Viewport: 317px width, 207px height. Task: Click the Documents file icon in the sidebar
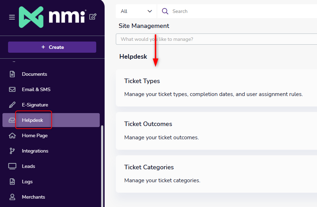12,74
